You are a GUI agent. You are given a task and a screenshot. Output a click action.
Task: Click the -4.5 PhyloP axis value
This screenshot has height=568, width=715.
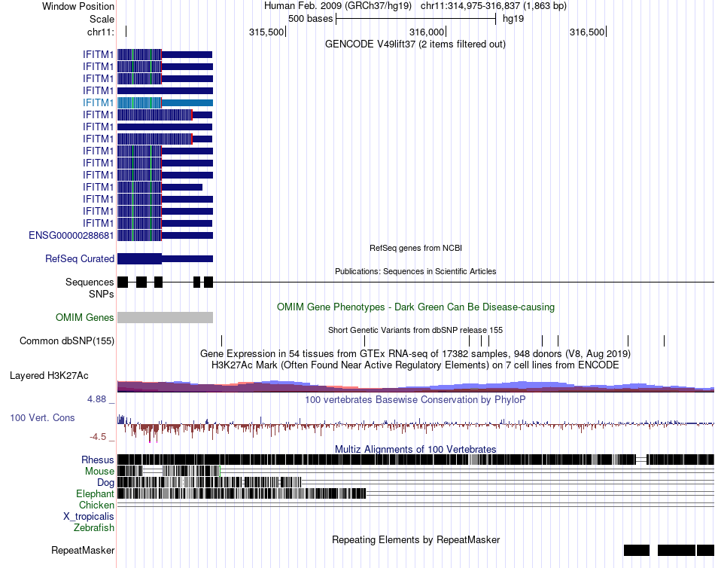click(98, 437)
